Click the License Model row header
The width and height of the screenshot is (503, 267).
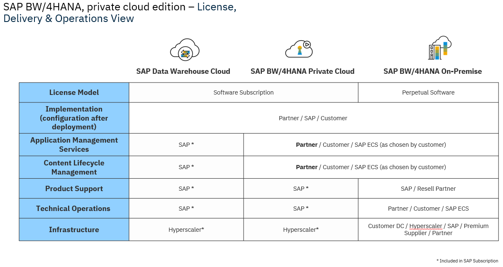74,92
